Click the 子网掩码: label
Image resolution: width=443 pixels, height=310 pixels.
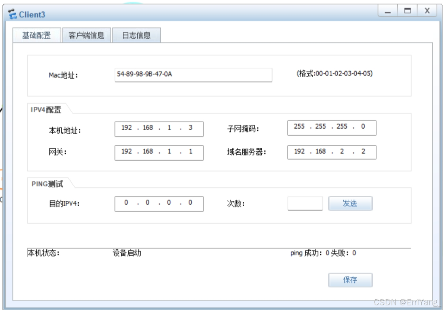[x=243, y=129]
